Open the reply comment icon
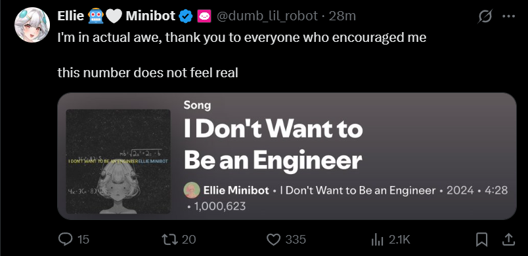Screen dimensions: 528x256 click(x=65, y=239)
